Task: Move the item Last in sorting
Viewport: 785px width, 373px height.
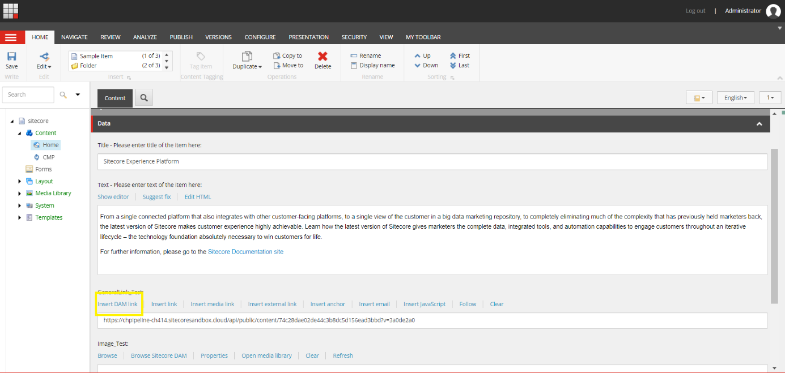Action: [x=460, y=65]
